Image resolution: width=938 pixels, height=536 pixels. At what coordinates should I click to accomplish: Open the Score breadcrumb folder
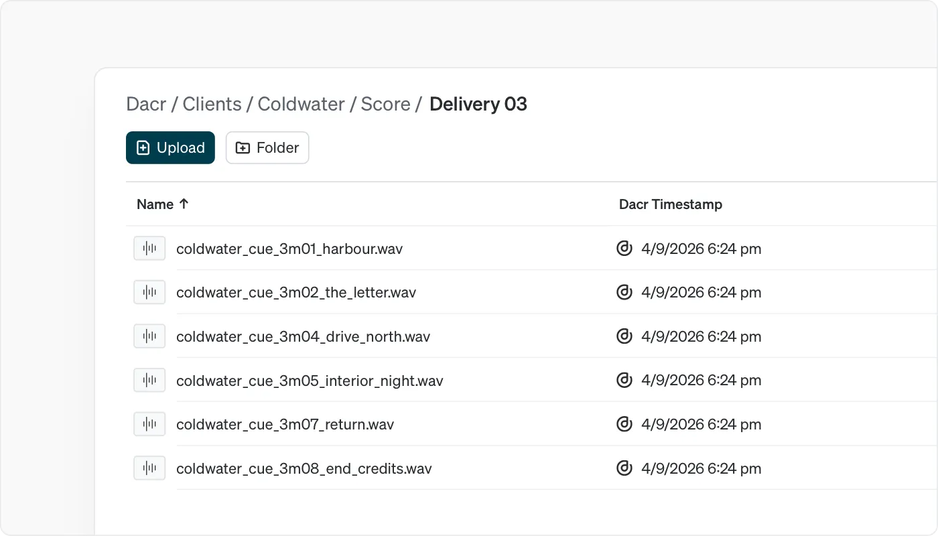coord(385,105)
